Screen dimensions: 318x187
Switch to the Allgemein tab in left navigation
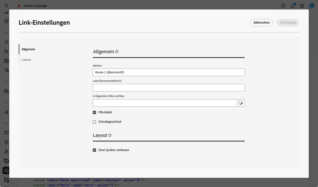click(28, 49)
